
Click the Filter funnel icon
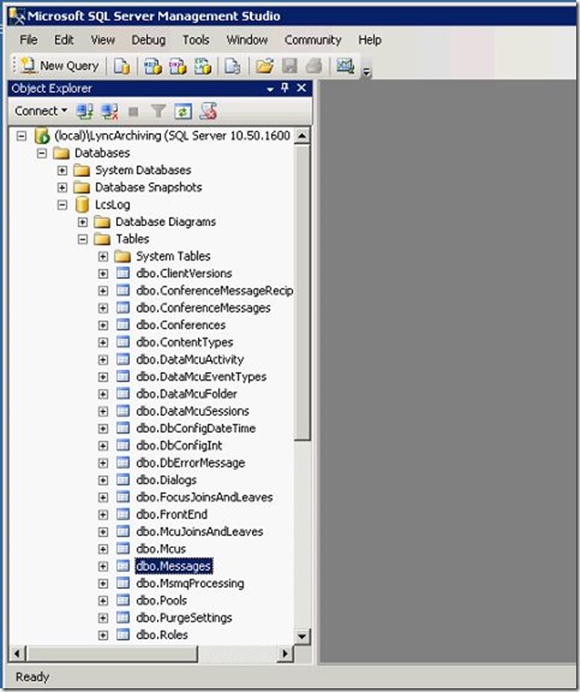(158, 112)
